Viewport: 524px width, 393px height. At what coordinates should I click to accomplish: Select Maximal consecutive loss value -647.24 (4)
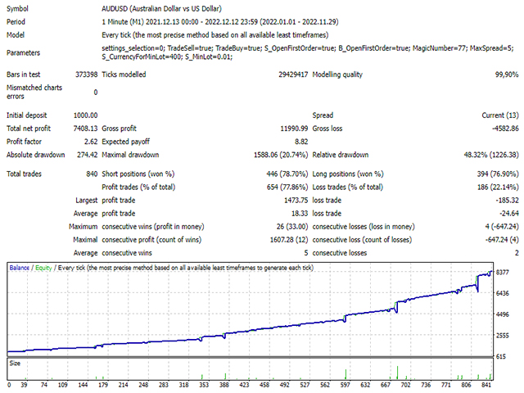pyautogui.click(x=502, y=240)
